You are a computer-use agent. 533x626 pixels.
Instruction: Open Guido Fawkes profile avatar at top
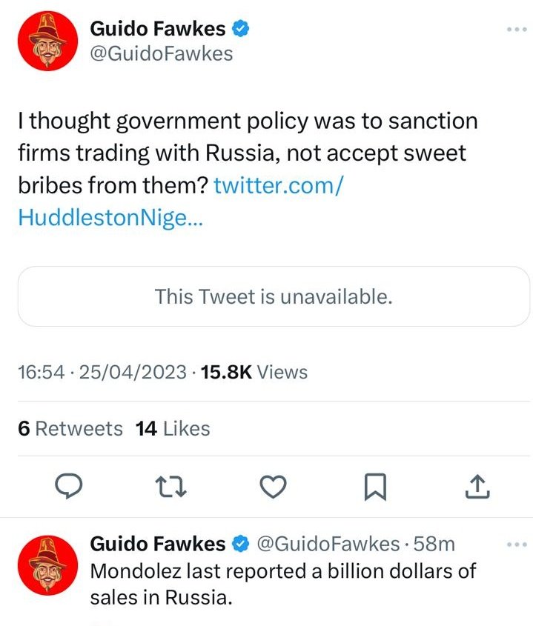tap(47, 41)
